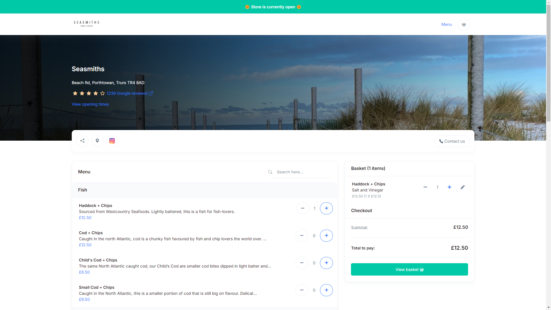Remove one Haddock + Chips from menu
The image size is (551, 310).
pos(302,208)
